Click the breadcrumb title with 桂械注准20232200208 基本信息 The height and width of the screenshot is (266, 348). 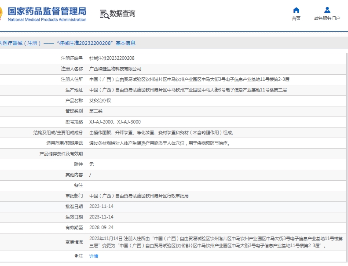67,43
